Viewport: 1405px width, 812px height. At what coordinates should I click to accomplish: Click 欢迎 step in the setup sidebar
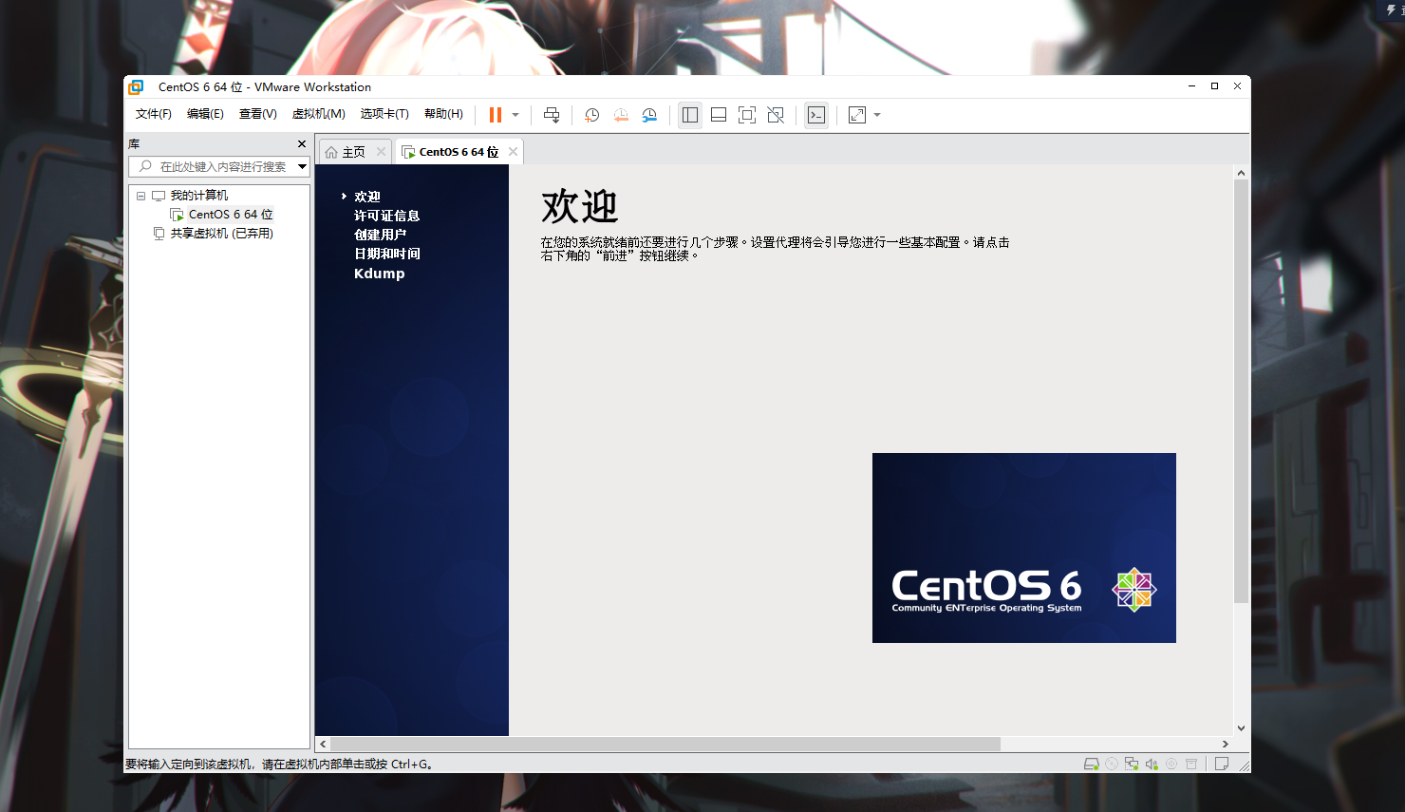(x=367, y=197)
